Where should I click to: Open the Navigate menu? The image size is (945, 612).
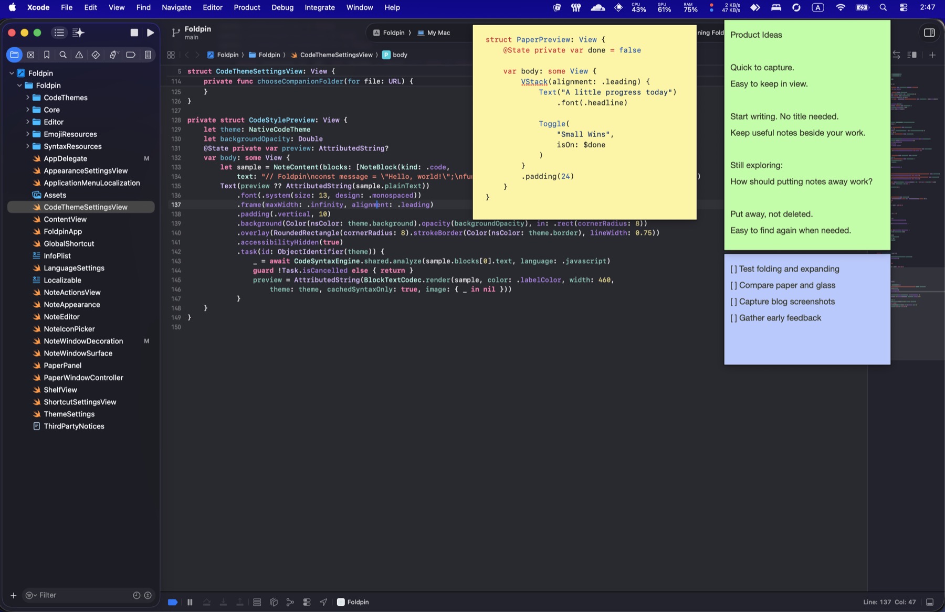[x=176, y=7]
